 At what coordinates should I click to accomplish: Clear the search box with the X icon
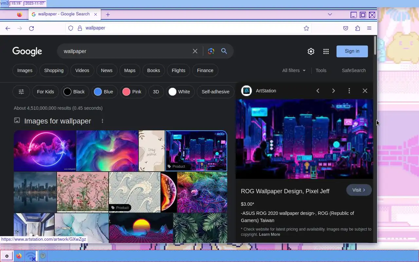195,51
